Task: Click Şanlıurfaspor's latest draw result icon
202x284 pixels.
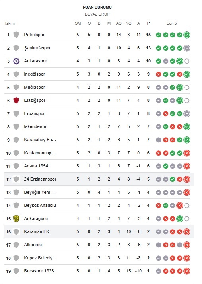Action: coord(186,48)
